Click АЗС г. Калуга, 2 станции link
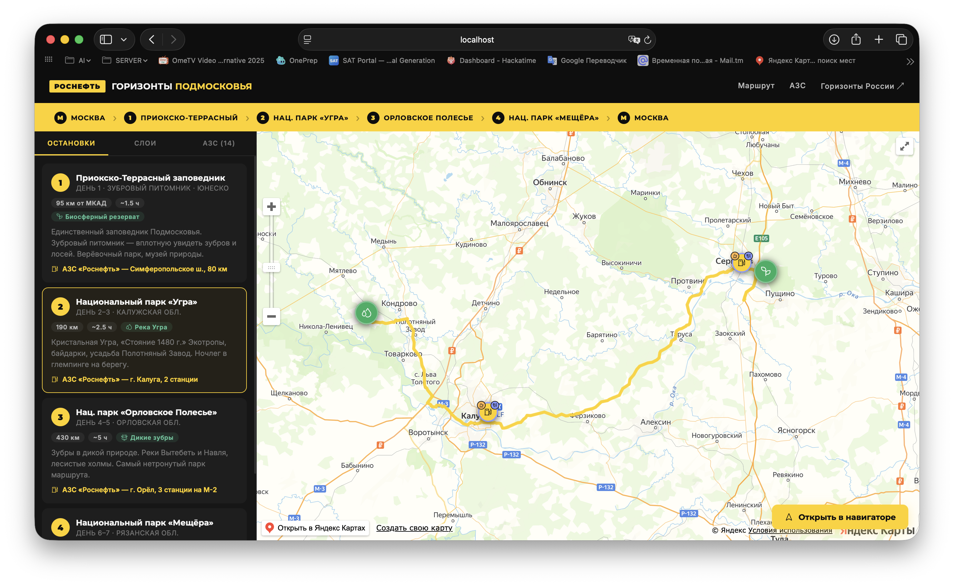954x586 pixels. [x=125, y=379]
